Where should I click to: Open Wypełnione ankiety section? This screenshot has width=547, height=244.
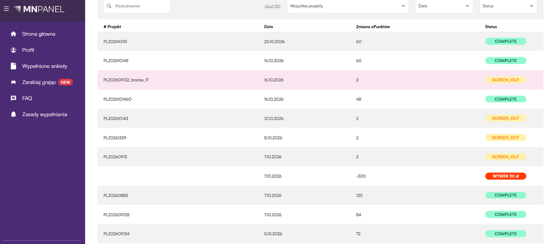pos(44,66)
